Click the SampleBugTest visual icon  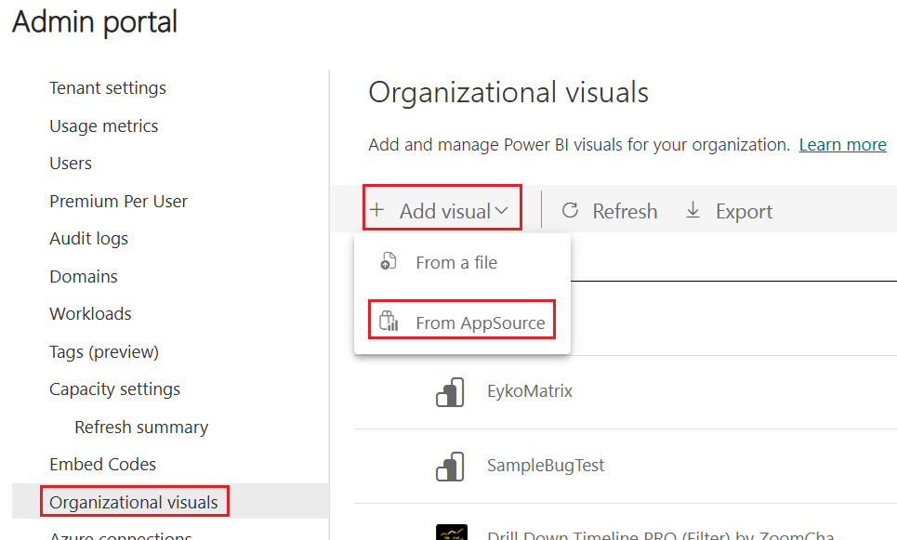pyautogui.click(x=450, y=466)
